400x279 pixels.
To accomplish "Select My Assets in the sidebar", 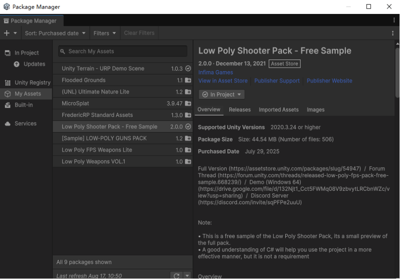I will pyautogui.click(x=26, y=94).
